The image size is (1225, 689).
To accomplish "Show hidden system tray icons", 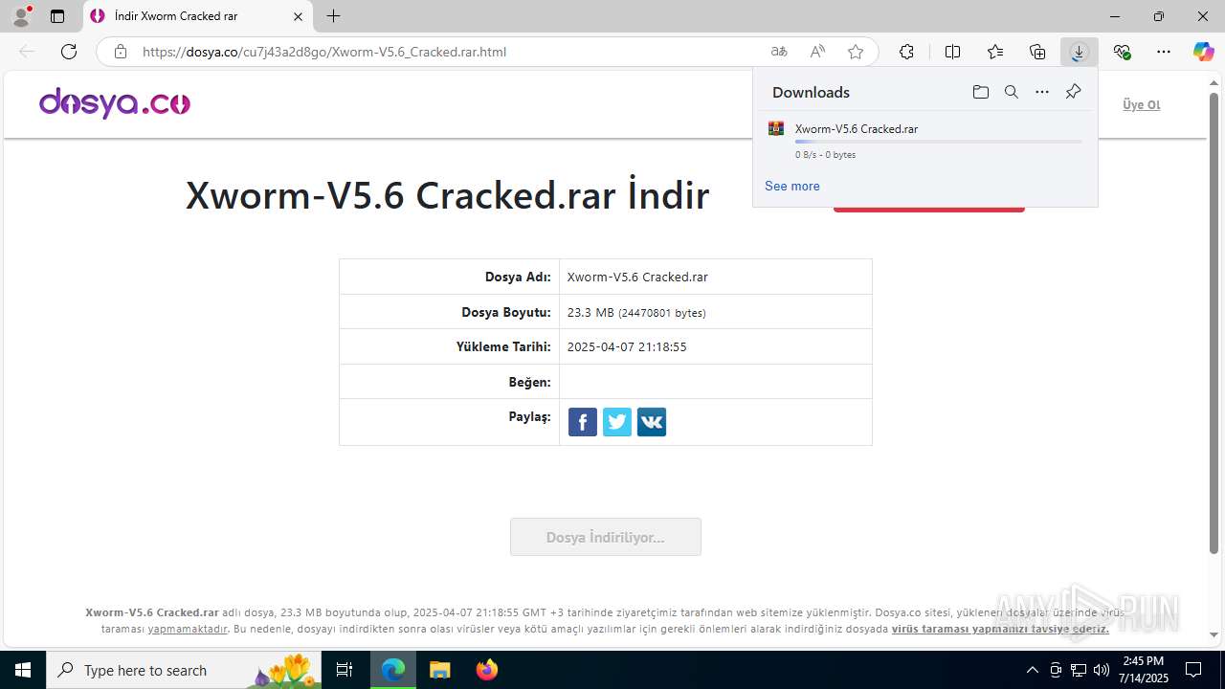I will pyautogui.click(x=1032, y=670).
